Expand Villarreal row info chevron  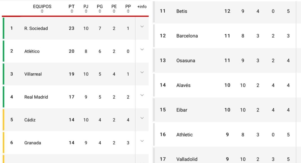click(142, 73)
